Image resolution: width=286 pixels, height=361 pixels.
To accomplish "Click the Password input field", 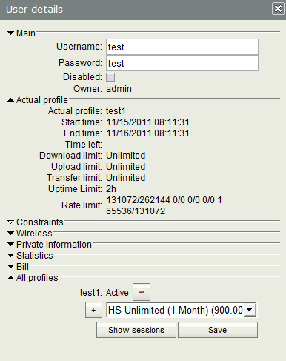I will (x=182, y=63).
